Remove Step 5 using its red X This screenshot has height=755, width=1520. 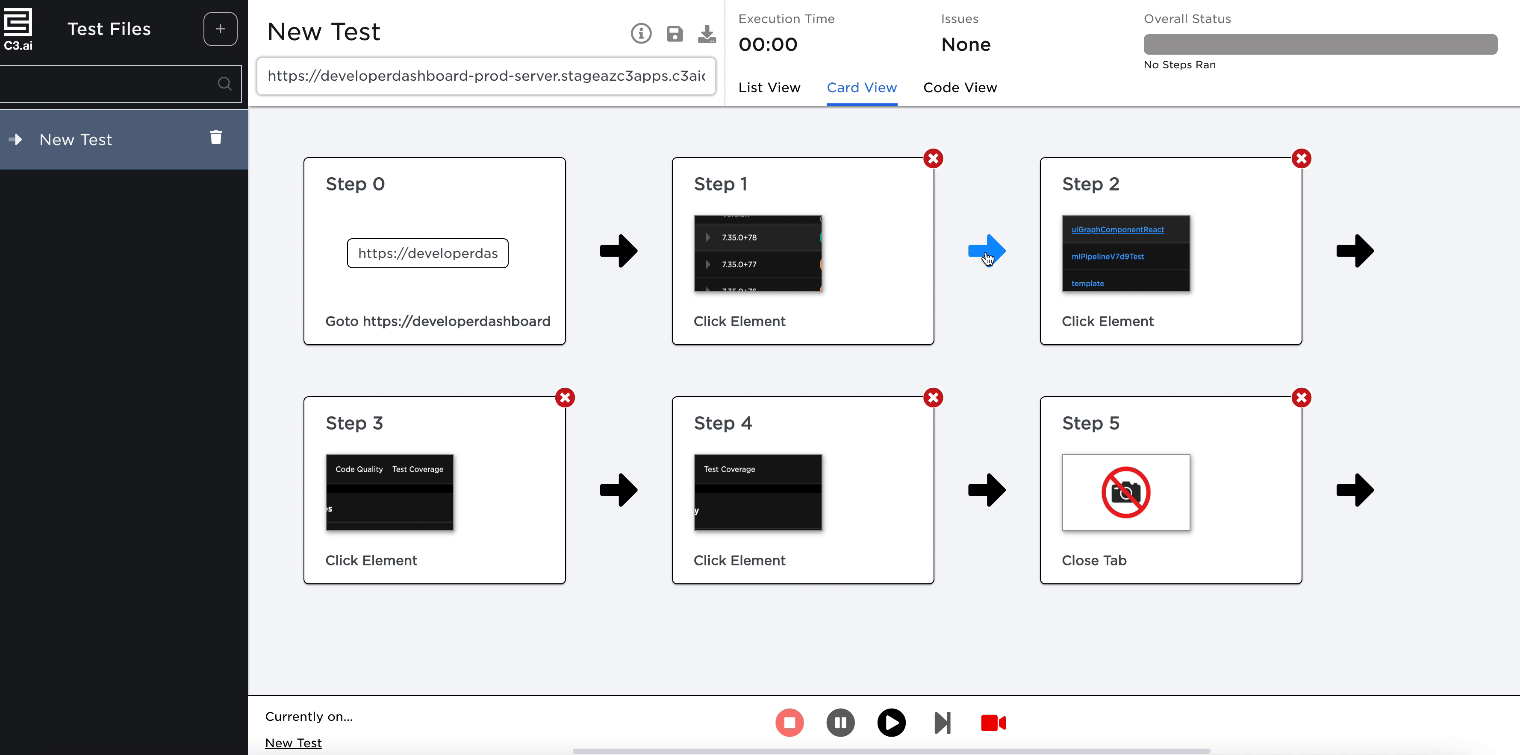click(x=1302, y=397)
